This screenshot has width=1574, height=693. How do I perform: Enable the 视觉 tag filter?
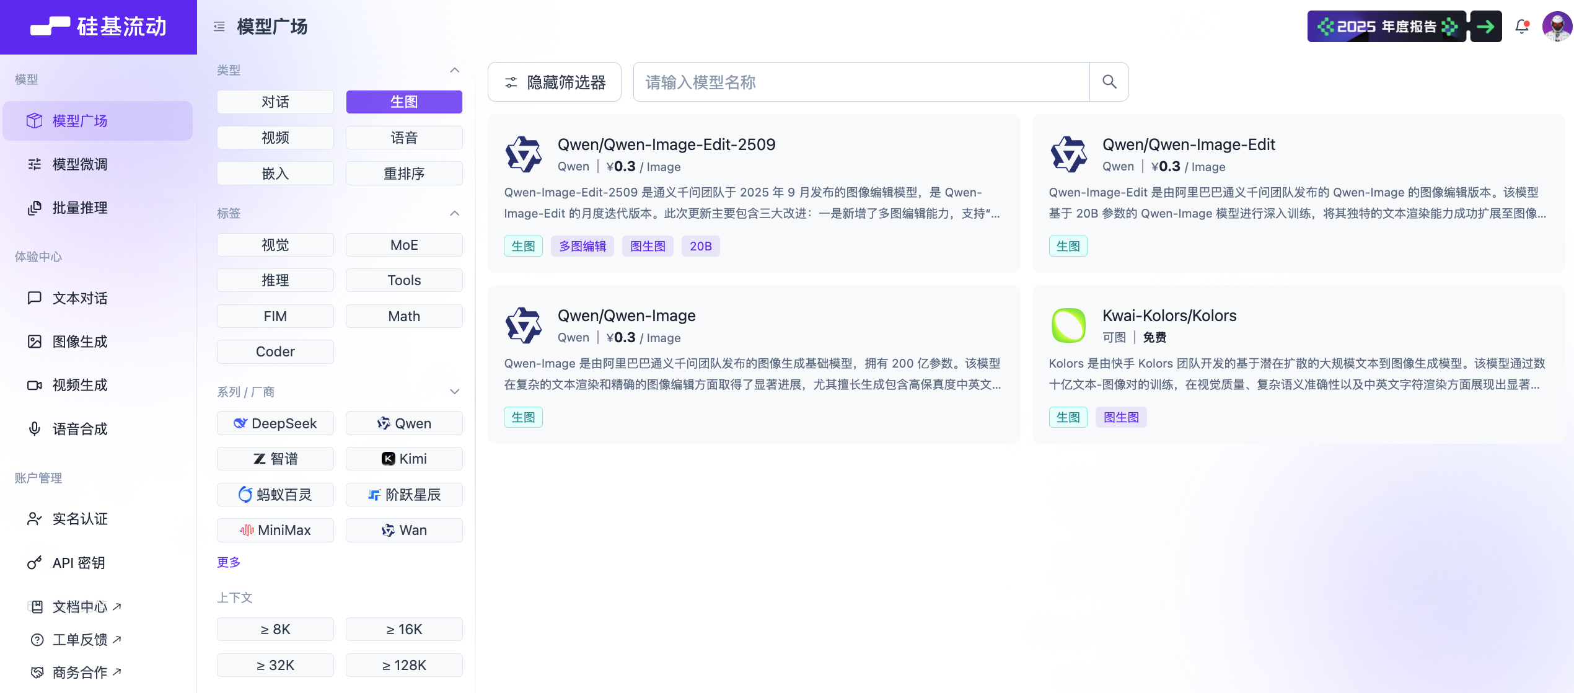pyautogui.click(x=275, y=245)
